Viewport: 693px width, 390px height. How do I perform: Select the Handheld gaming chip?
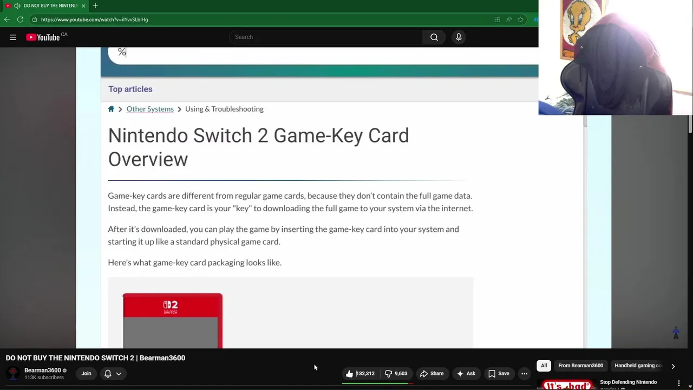click(x=638, y=366)
